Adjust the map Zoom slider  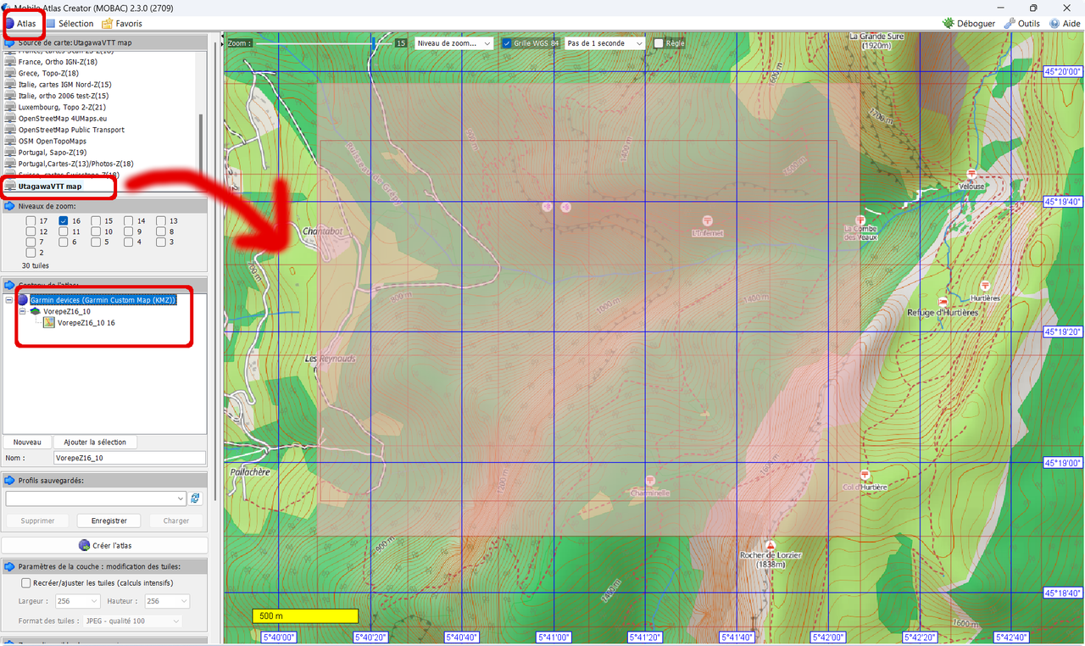375,42
